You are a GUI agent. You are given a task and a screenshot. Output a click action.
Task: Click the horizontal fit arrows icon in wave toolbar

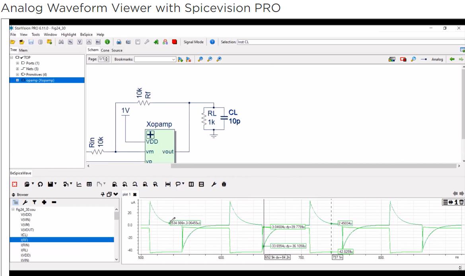168,184
